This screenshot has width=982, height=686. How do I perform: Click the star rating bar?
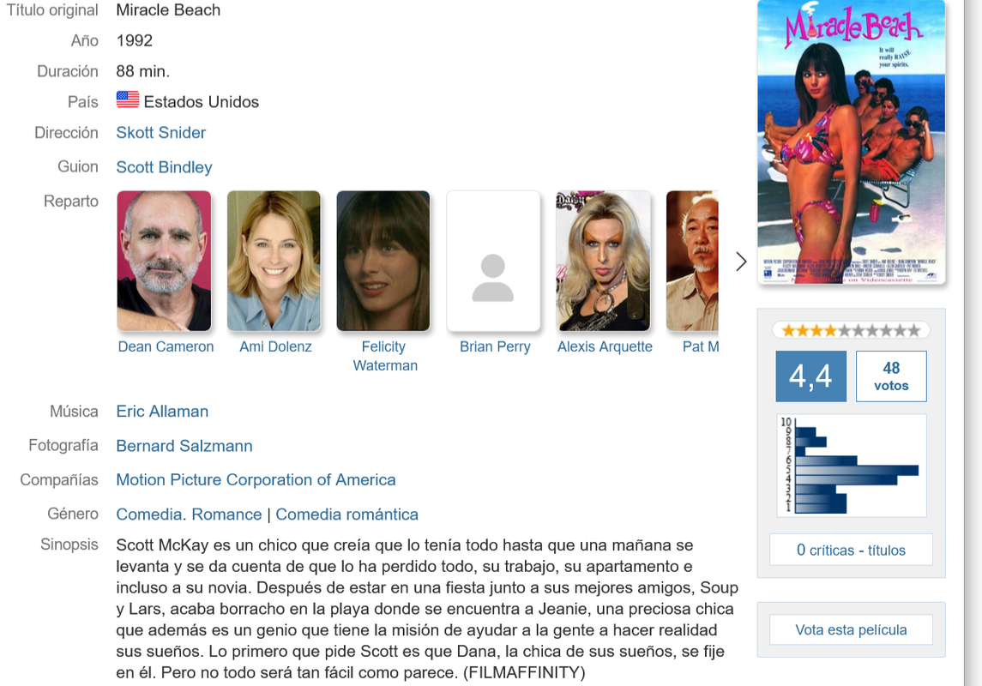tap(851, 330)
